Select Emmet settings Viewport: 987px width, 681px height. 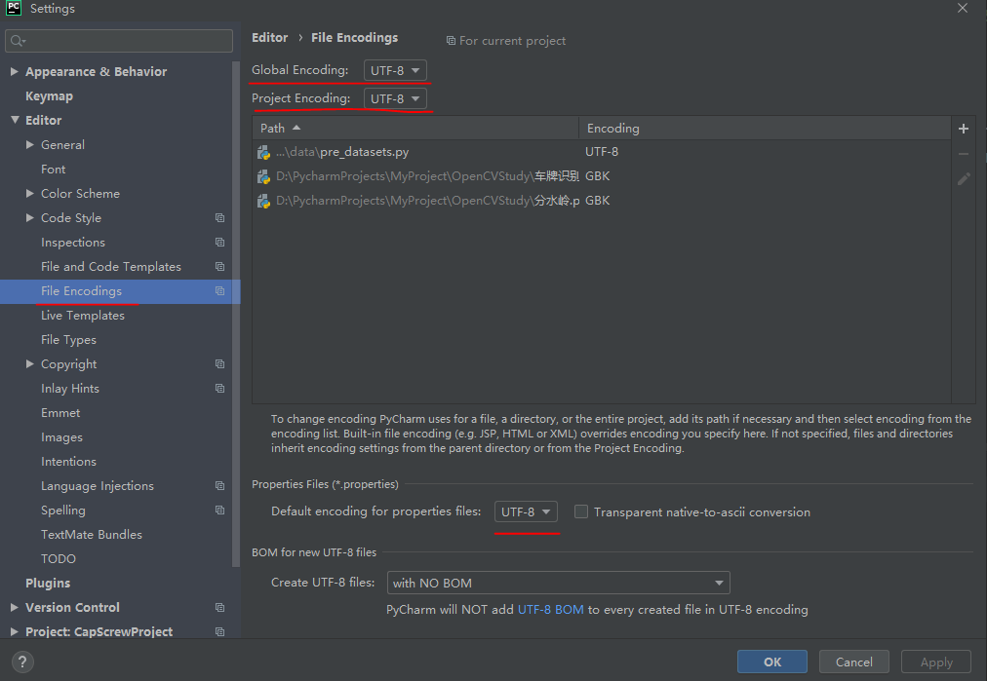(x=60, y=413)
